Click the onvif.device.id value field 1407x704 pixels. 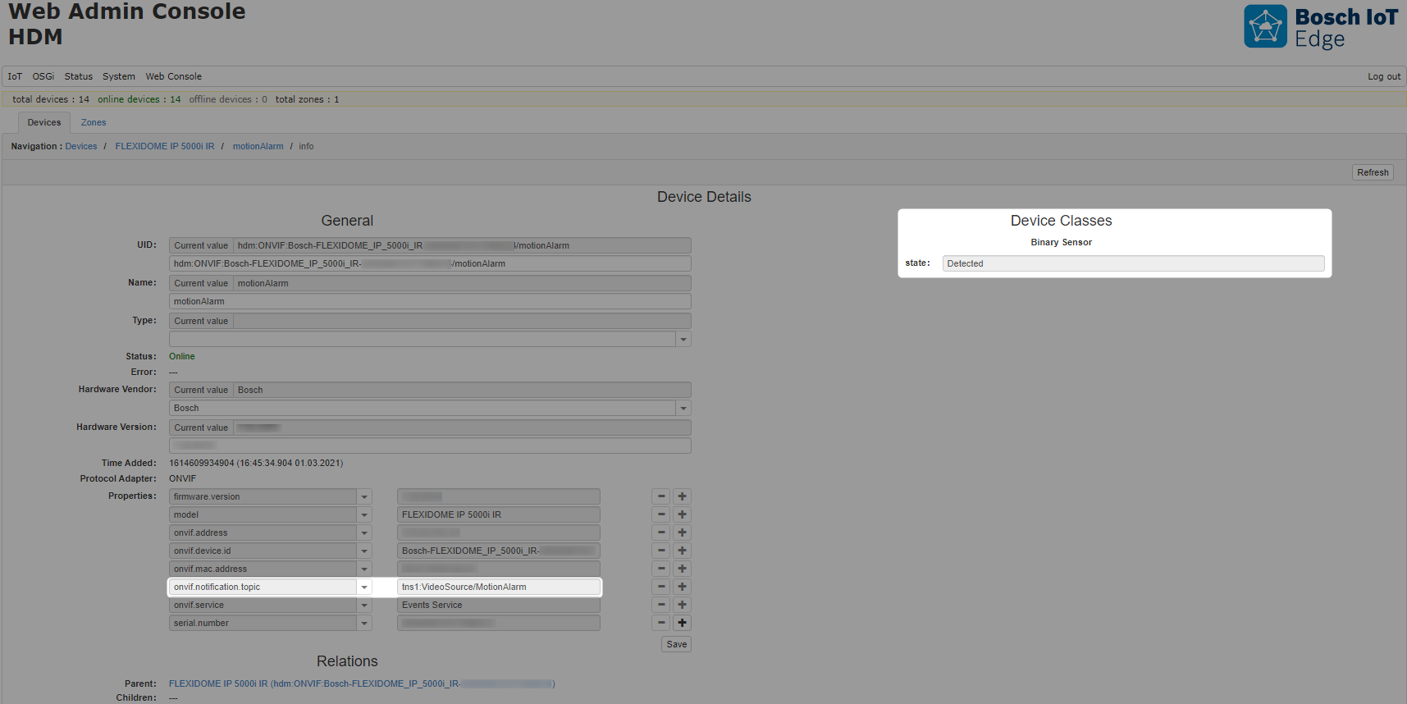(499, 551)
